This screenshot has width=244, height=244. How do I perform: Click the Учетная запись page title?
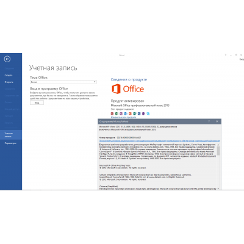[53, 68]
